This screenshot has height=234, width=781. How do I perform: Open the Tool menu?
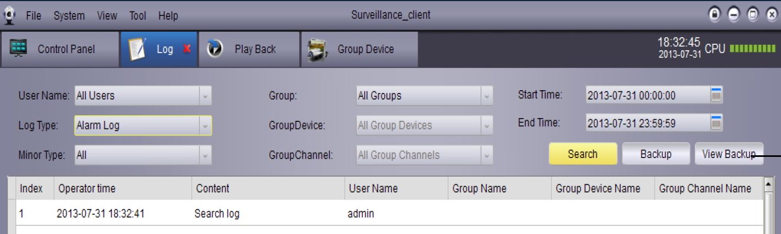[x=137, y=16]
